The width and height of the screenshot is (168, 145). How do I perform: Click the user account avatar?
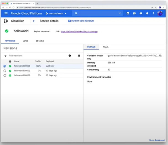160,13
